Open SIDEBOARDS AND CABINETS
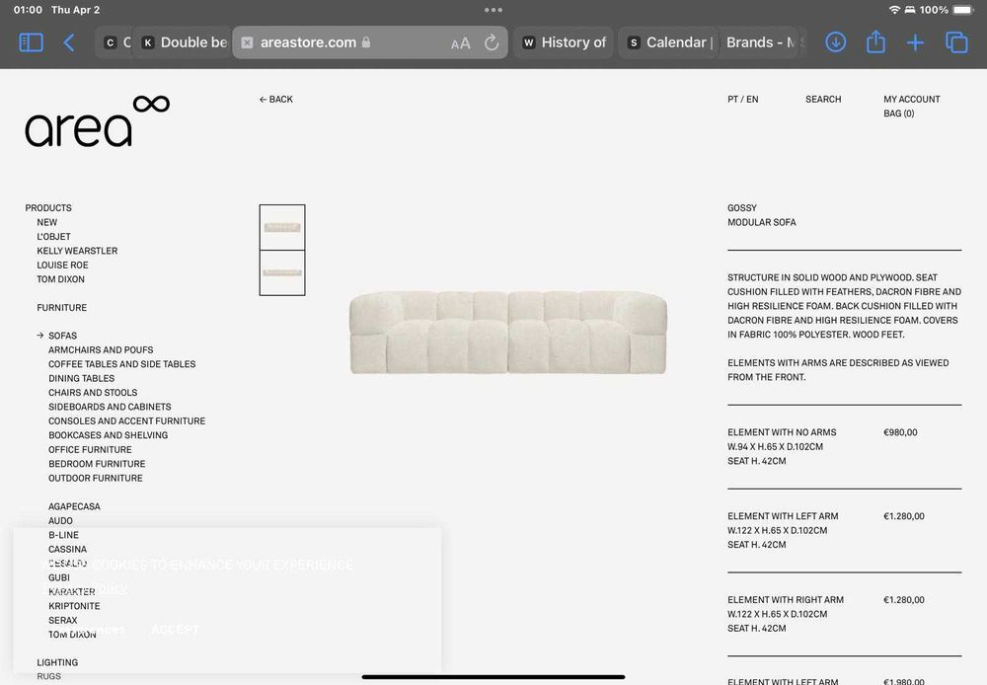This screenshot has width=987, height=685. click(x=110, y=407)
